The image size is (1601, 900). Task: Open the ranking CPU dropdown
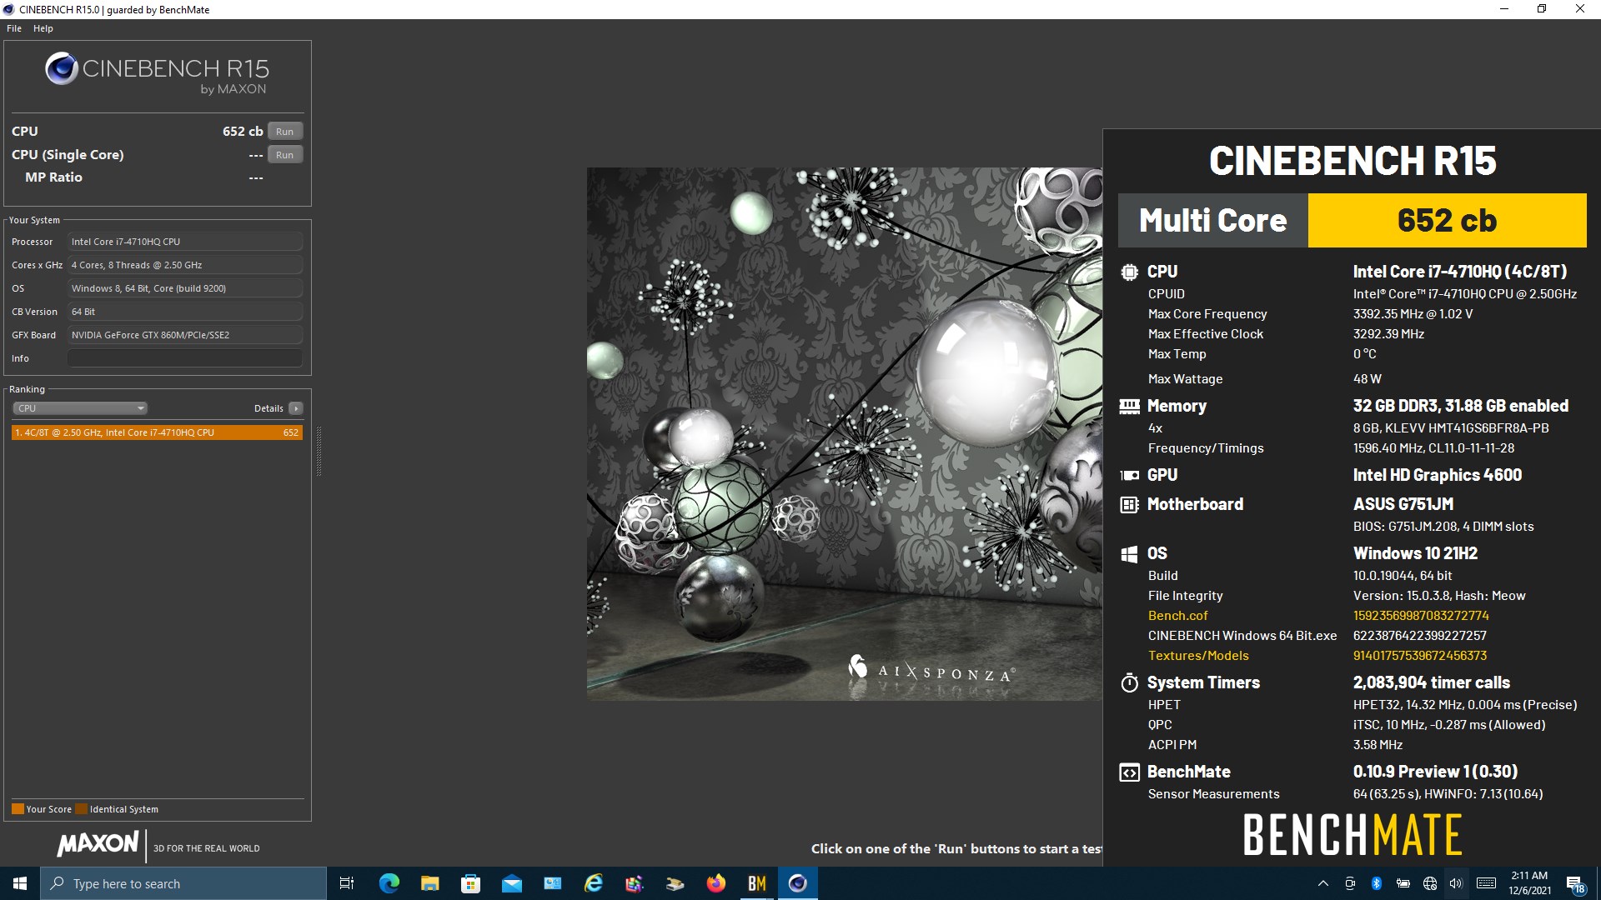point(80,408)
